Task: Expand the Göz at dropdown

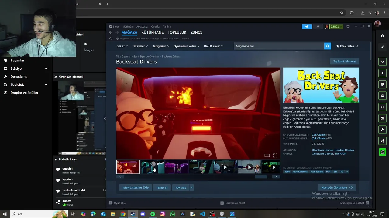Action: tap(122, 46)
